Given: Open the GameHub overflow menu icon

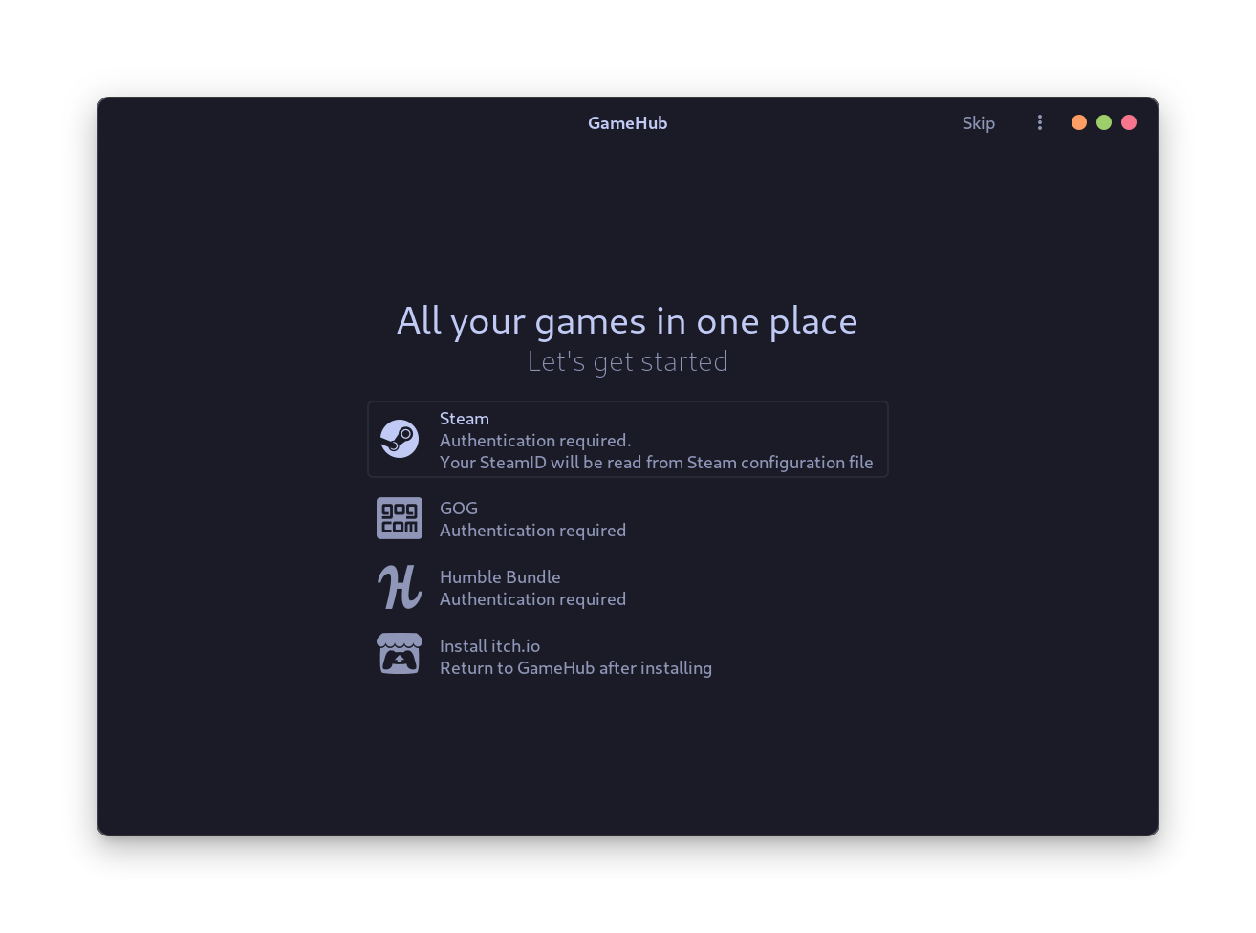Looking at the screenshot, I should coord(1040,122).
